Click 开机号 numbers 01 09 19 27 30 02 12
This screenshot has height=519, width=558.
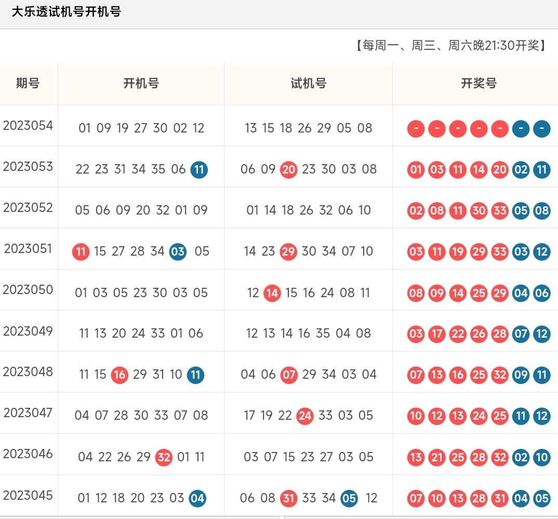(x=141, y=128)
